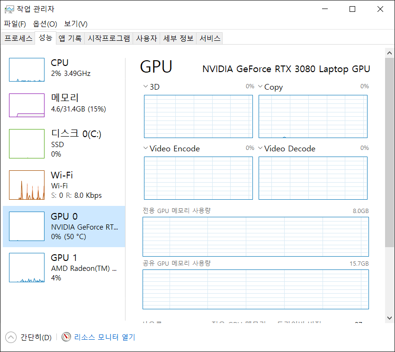Open the Video Decode engine dropdown
Screen dimensions: 395x352
point(260,148)
